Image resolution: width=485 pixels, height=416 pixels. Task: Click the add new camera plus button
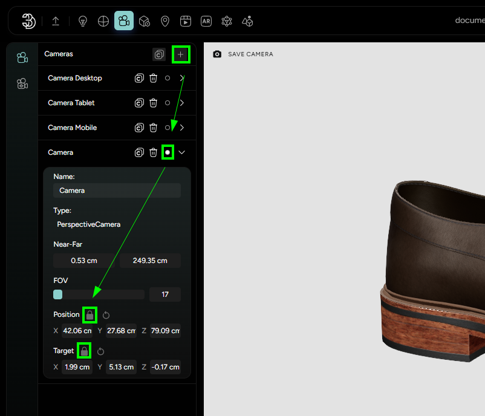(x=180, y=54)
